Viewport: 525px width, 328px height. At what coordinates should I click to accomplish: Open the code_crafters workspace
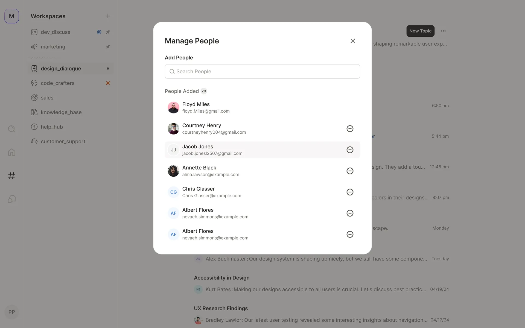pyautogui.click(x=71, y=83)
